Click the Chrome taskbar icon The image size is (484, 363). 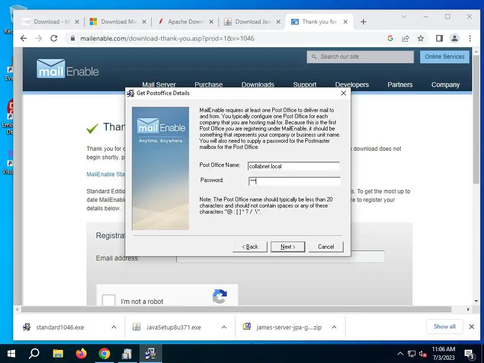(104, 354)
